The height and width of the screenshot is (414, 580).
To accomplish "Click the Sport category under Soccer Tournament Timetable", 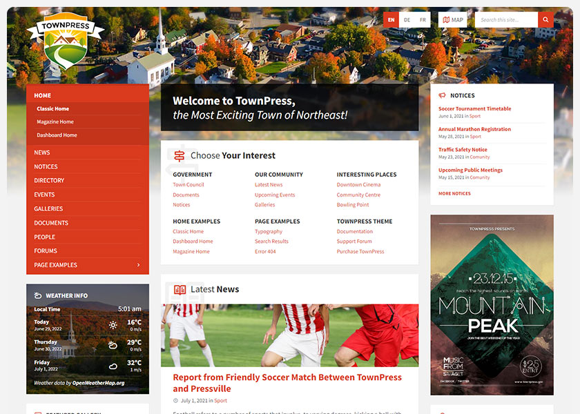I will coord(475,116).
